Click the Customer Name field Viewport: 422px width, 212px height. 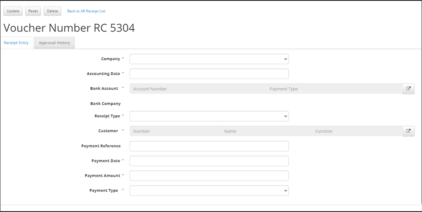(x=266, y=131)
